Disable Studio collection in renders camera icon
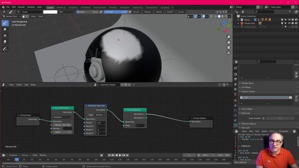 pos(296,20)
